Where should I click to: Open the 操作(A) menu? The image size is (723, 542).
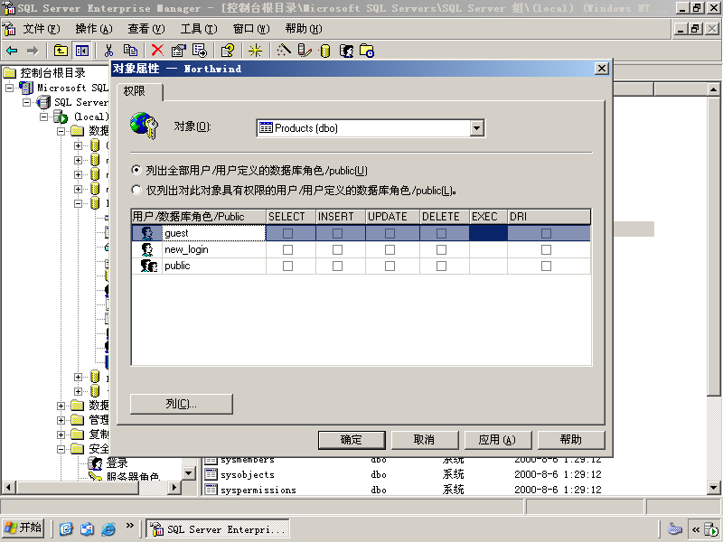click(94, 29)
